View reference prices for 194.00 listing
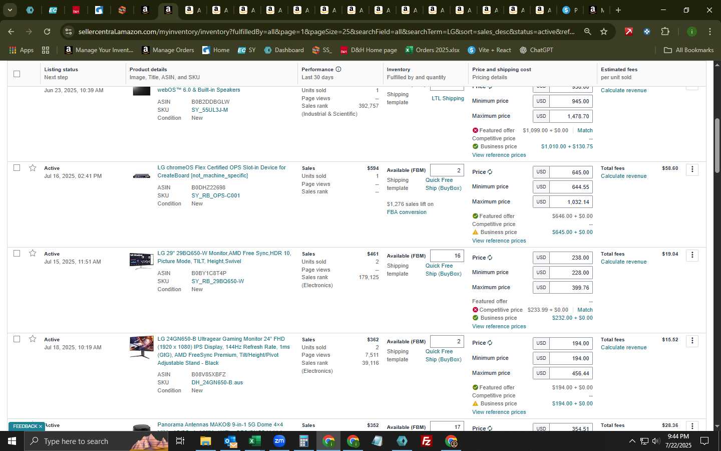 coord(499,412)
